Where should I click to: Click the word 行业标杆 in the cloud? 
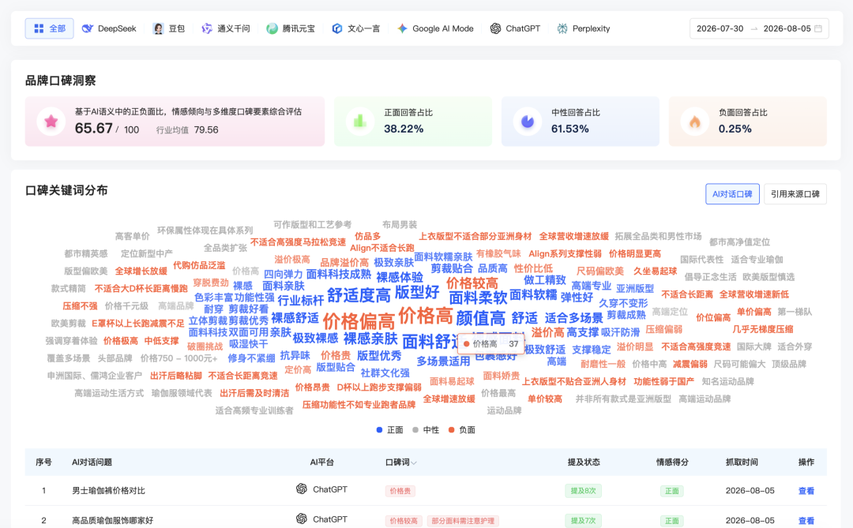click(300, 300)
